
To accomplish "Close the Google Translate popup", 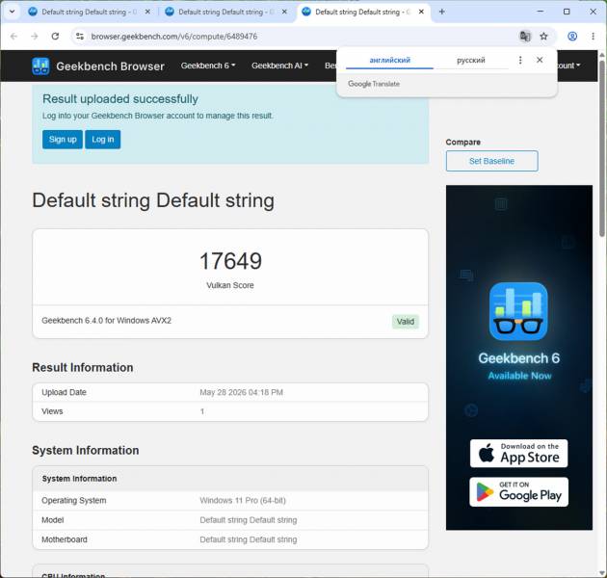I will pos(540,60).
